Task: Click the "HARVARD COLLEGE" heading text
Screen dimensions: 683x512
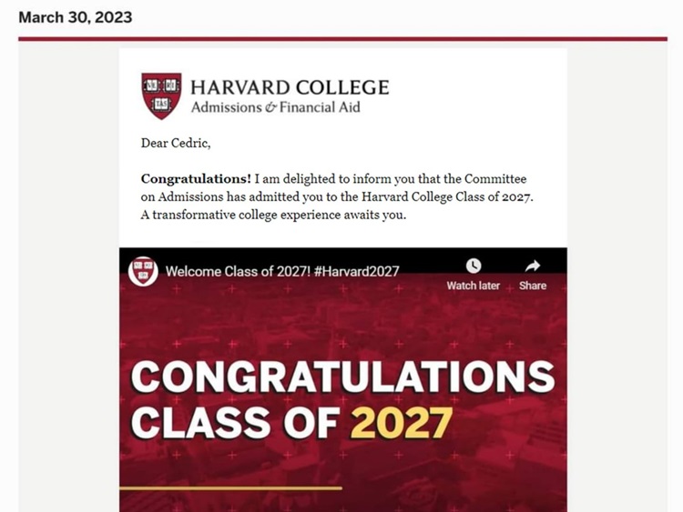Action: pos(290,87)
